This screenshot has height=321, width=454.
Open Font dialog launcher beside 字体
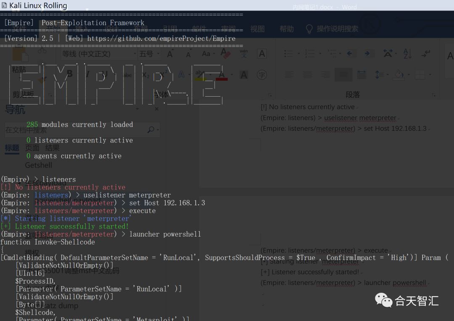point(270,95)
